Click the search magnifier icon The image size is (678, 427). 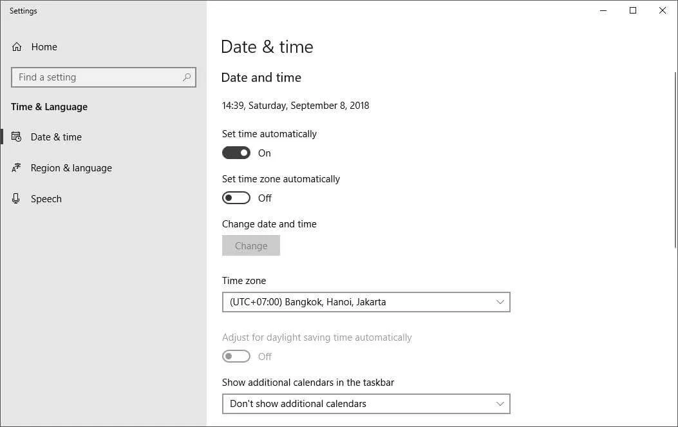187,77
